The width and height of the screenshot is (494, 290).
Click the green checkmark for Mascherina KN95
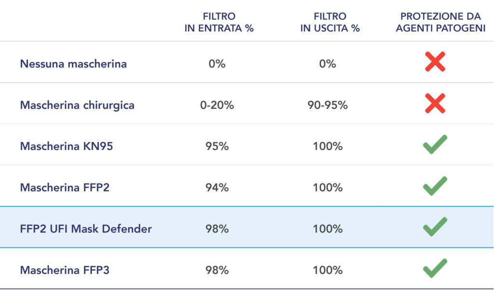435,145
